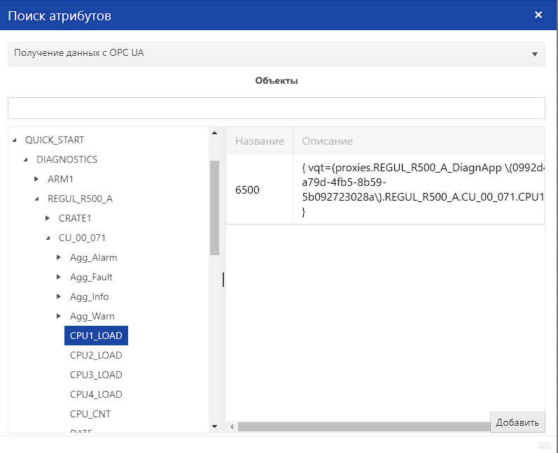Select the Agg_Info tree item
558x453 pixels.
point(89,296)
